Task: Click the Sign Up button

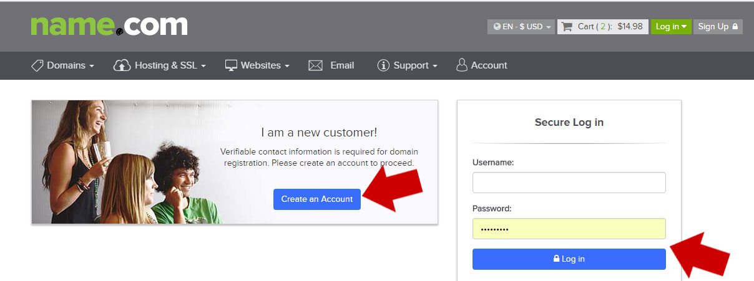Action: point(718,27)
